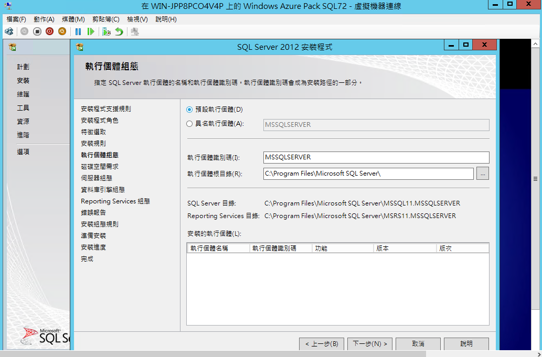Select the 具名執行個體(A) radio button
542x357 pixels.
pos(189,124)
